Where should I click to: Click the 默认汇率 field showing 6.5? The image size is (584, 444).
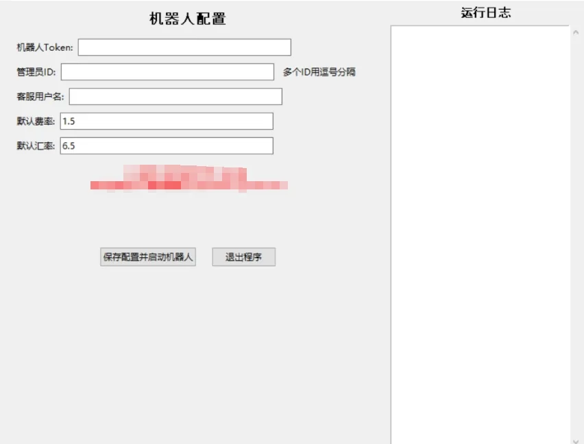tap(167, 146)
